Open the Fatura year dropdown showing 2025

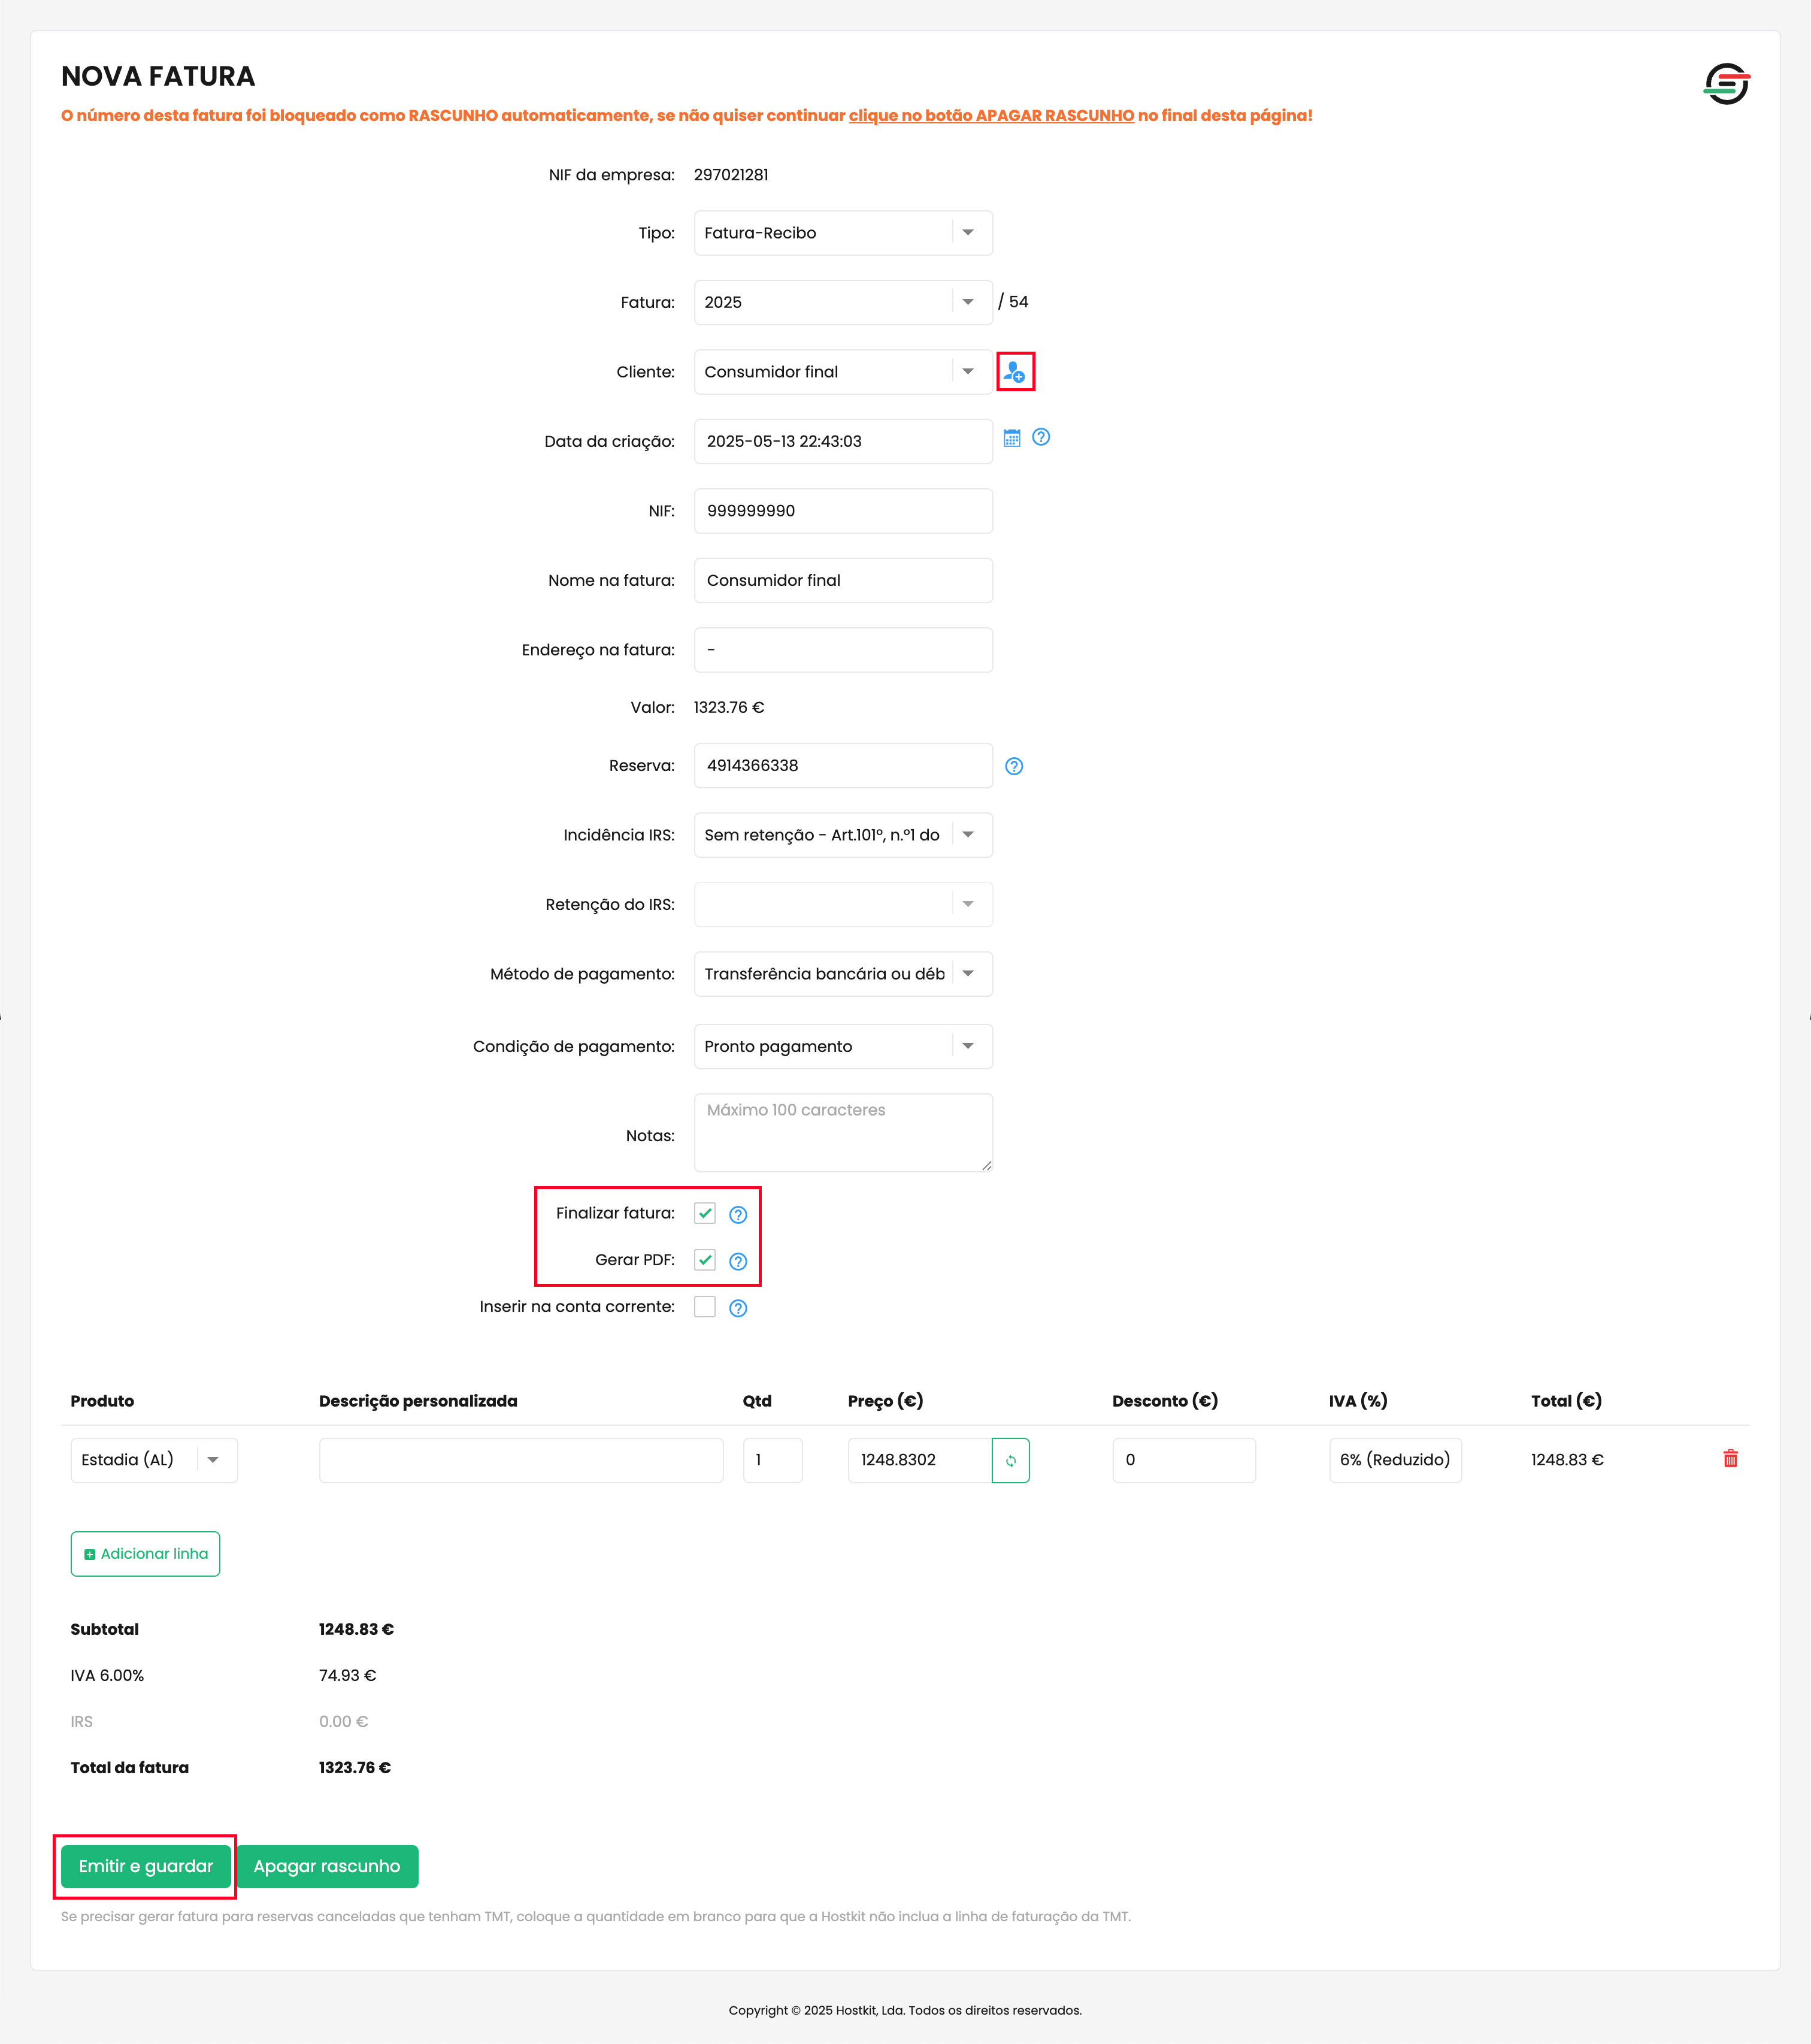pos(843,302)
